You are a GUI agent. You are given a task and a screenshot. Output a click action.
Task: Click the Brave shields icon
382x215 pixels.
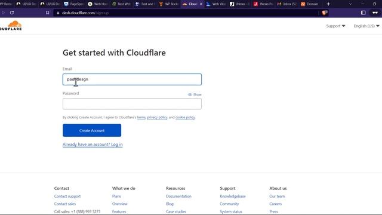tap(324, 13)
